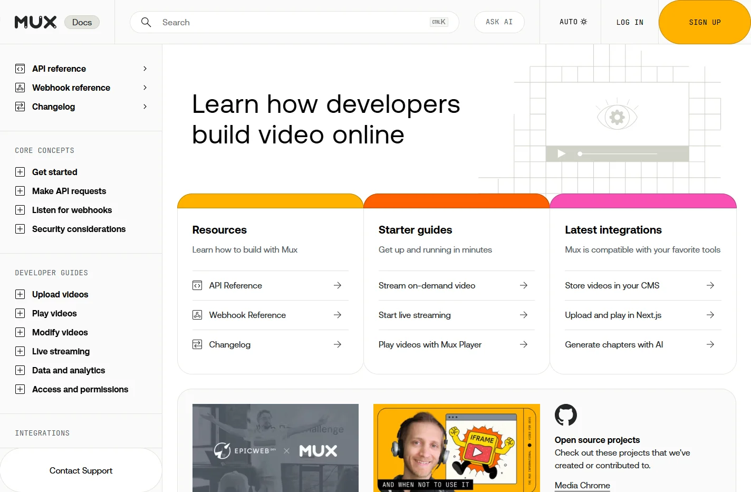Expand the Live streaming plus icon

(20, 351)
